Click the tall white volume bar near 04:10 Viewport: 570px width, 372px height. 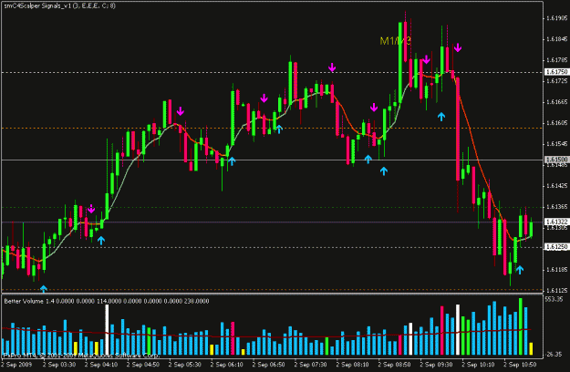tap(107, 330)
